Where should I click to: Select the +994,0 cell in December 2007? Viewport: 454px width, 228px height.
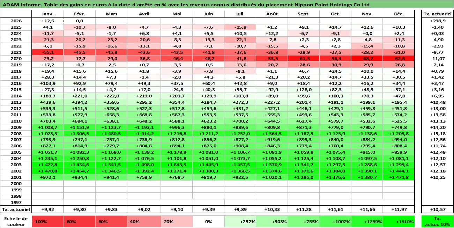(x=399, y=139)
